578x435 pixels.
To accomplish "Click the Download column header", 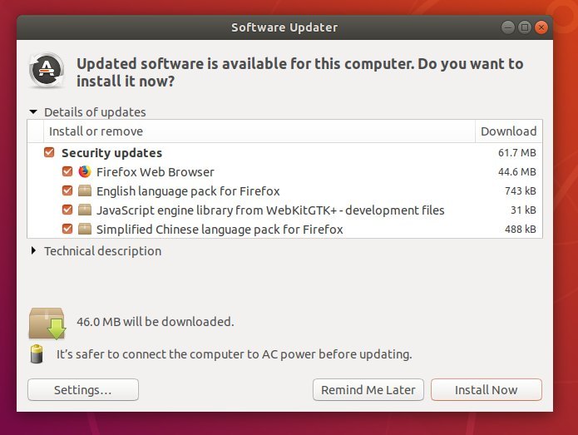I will [509, 131].
